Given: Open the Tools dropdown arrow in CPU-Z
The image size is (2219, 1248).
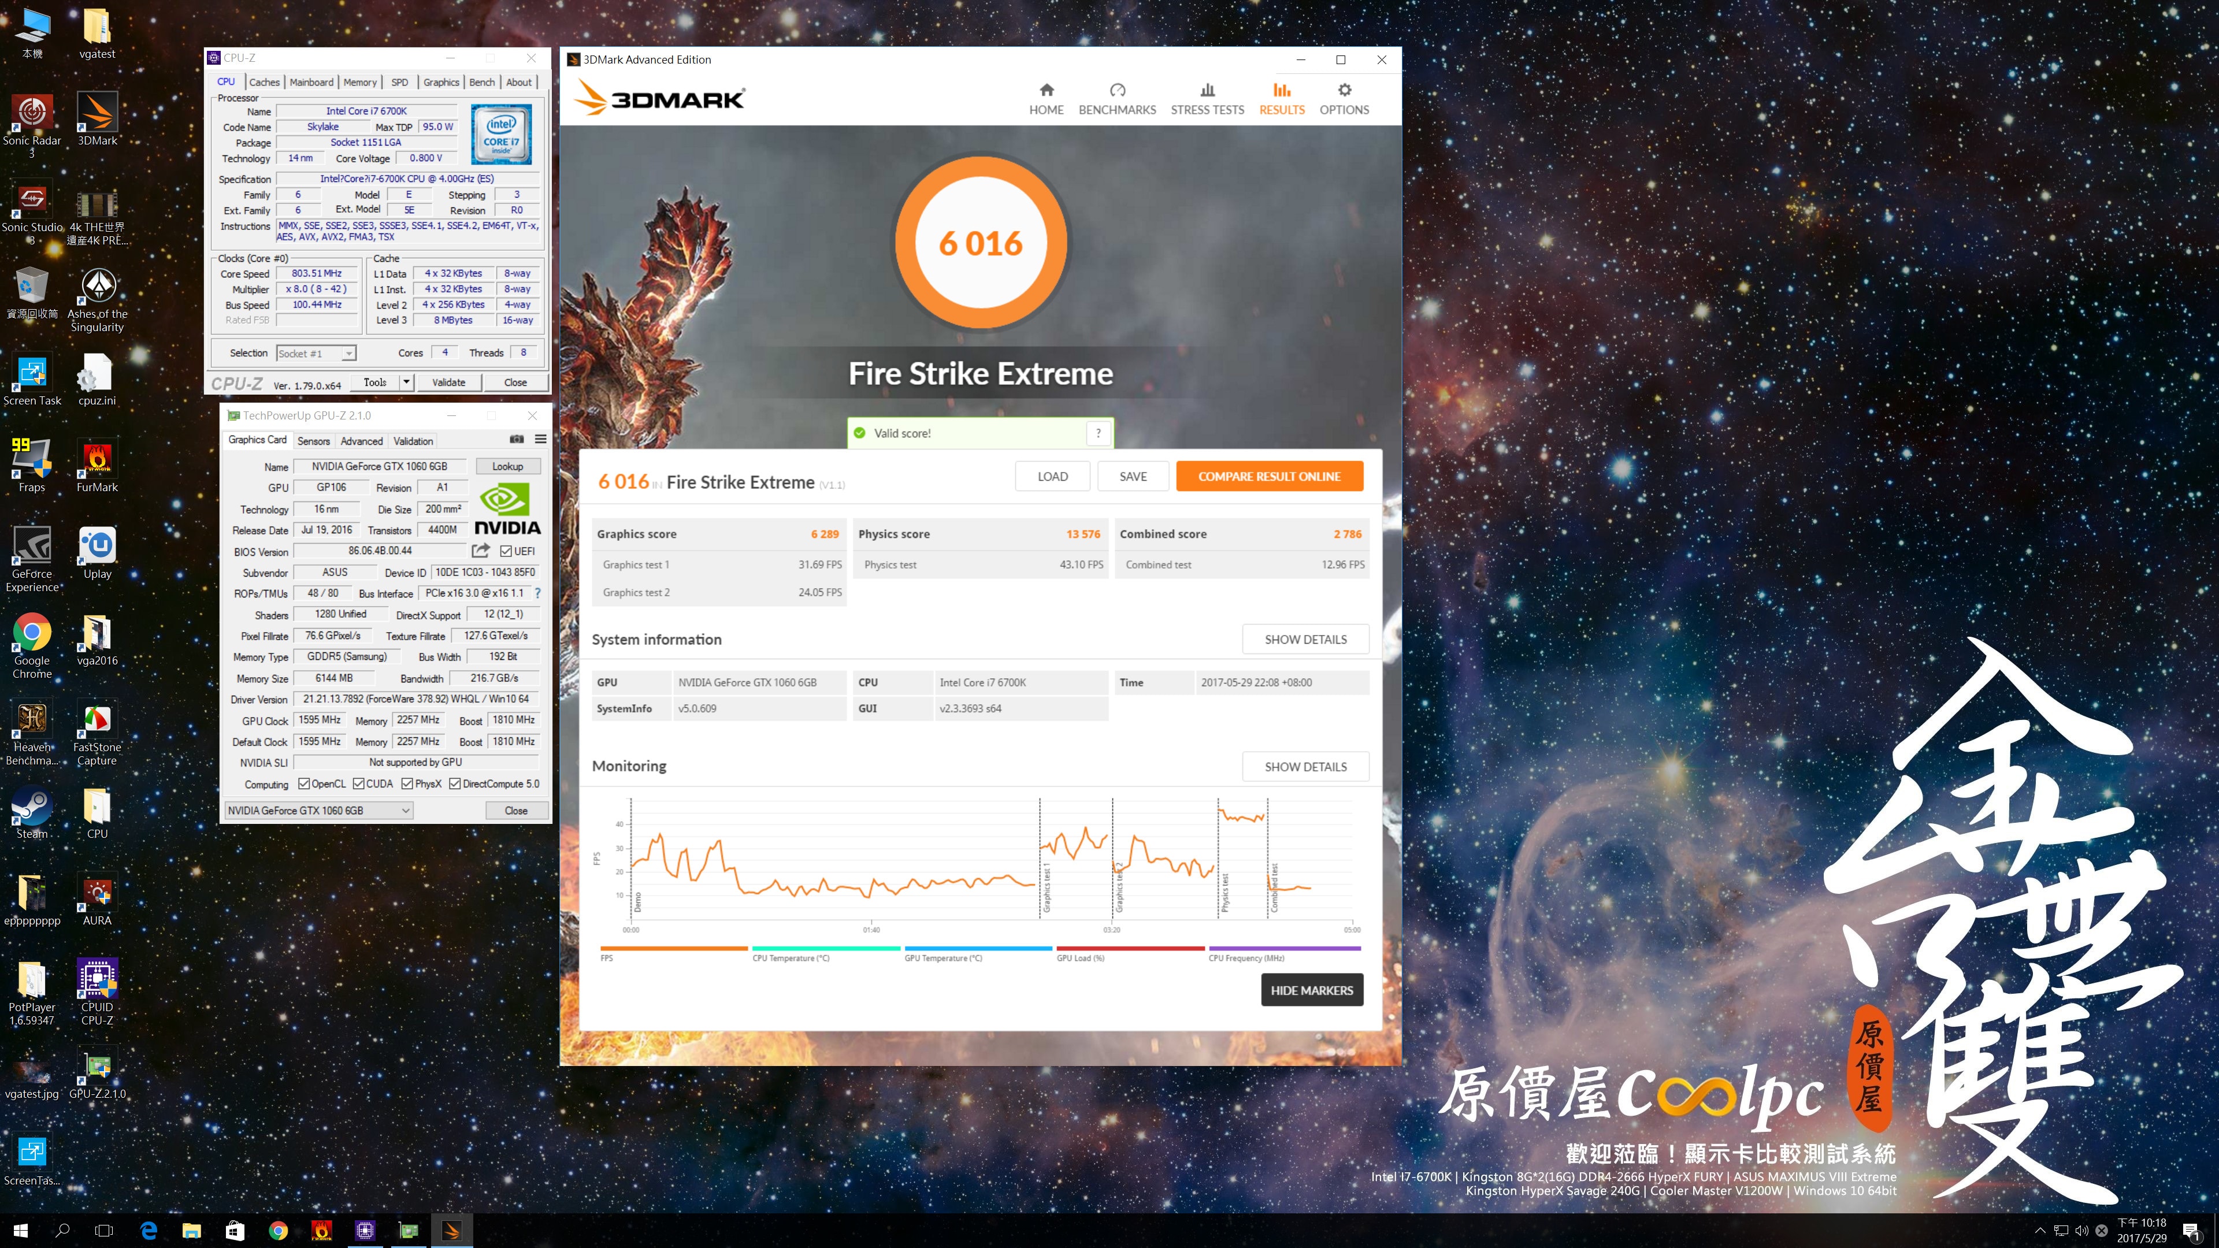Looking at the screenshot, I should click(407, 382).
